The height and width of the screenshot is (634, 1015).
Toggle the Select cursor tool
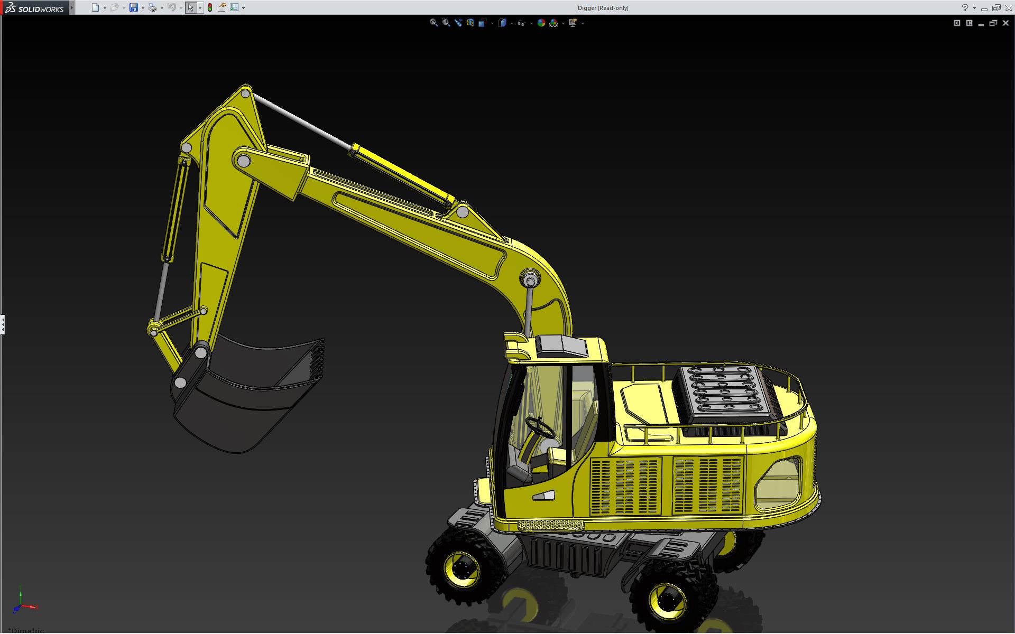click(190, 7)
